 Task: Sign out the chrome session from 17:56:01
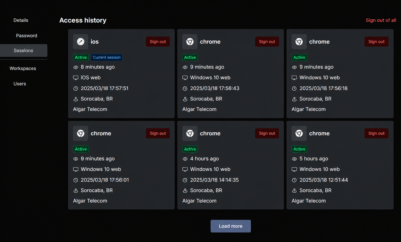tap(158, 133)
